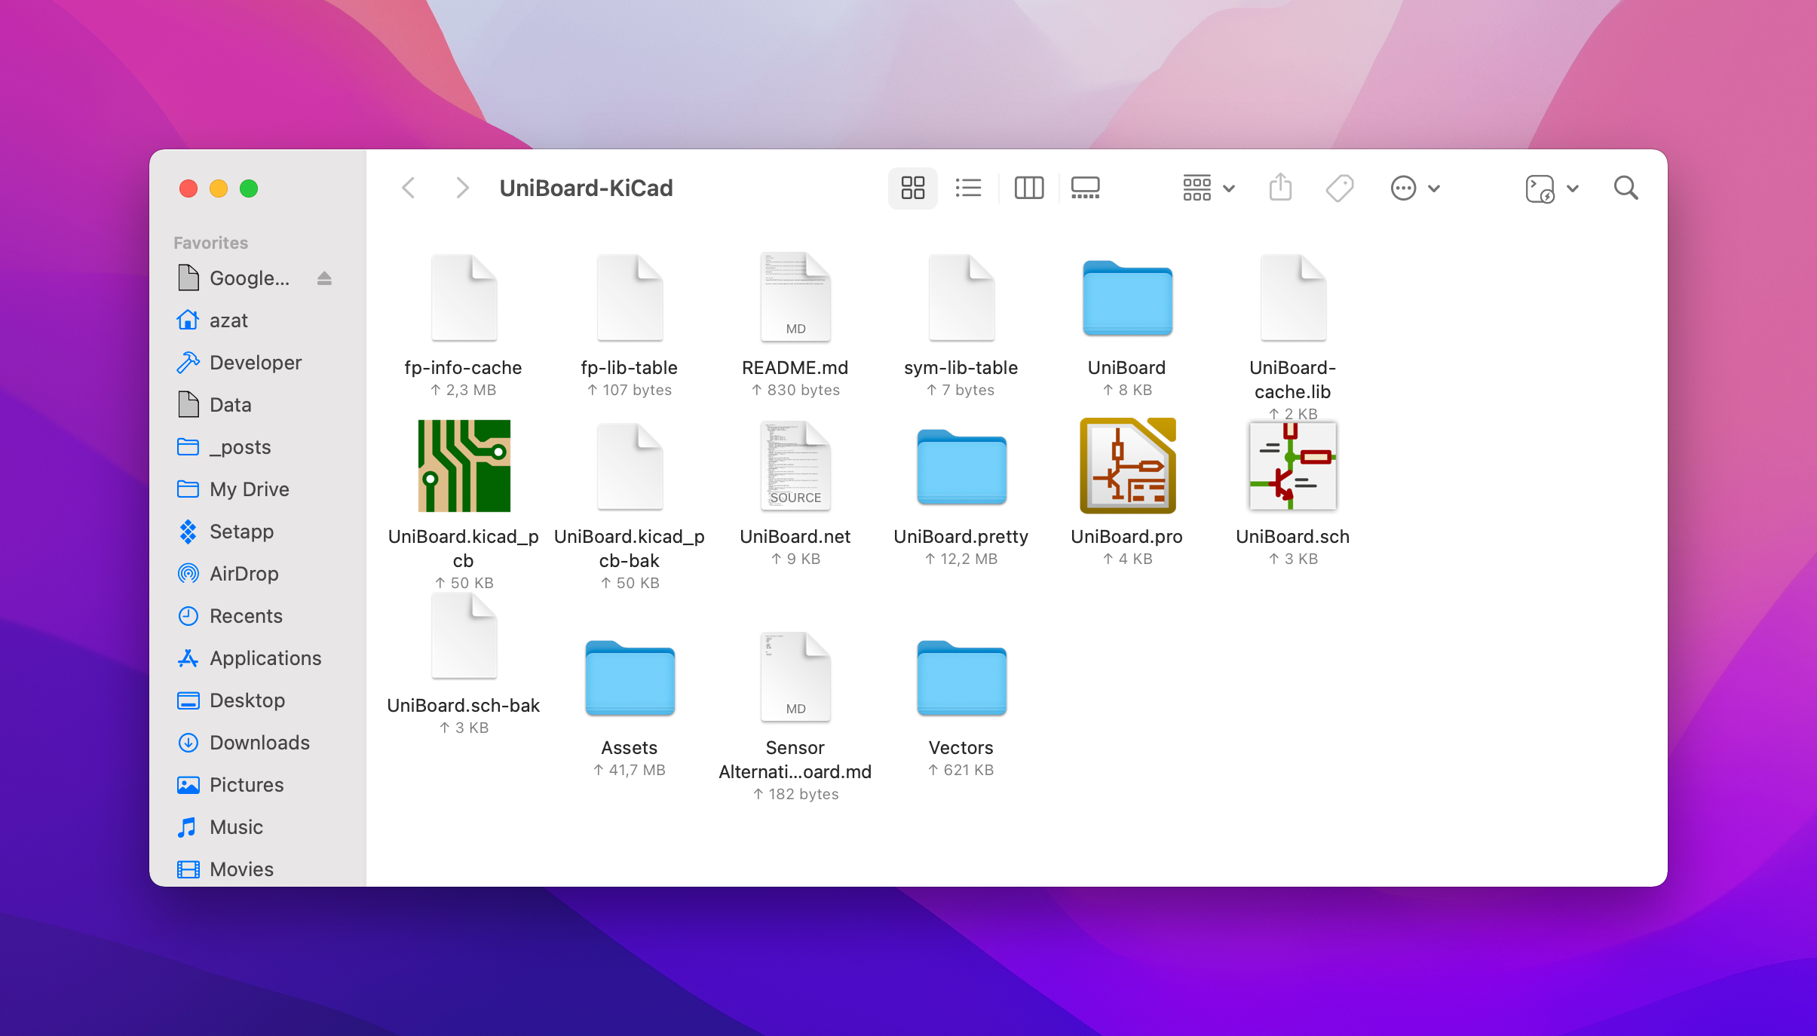Select the README.md file

pyautogui.click(x=795, y=298)
